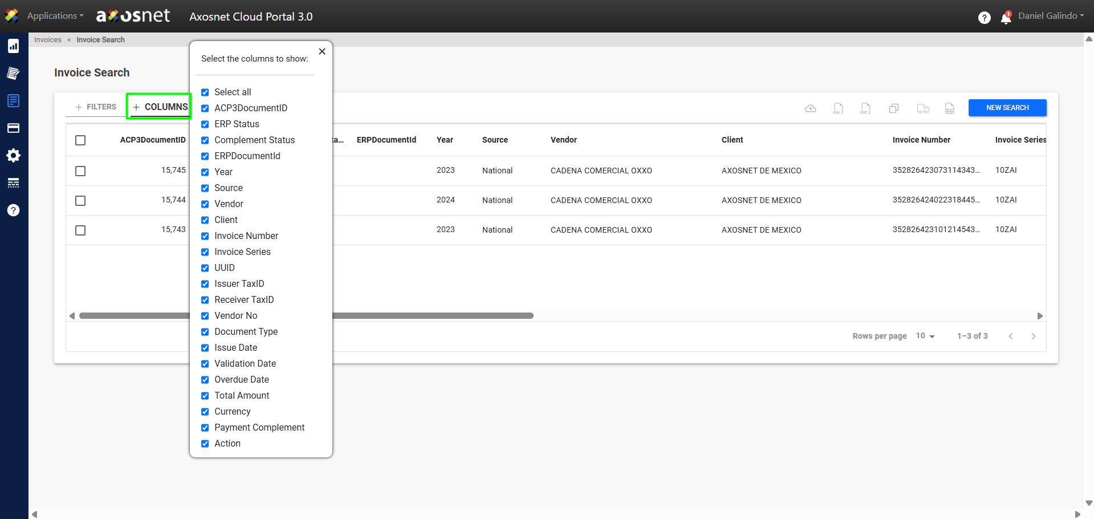1094x519 pixels.
Task: Open settings gear icon in the sidebar
Action: pyautogui.click(x=14, y=156)
